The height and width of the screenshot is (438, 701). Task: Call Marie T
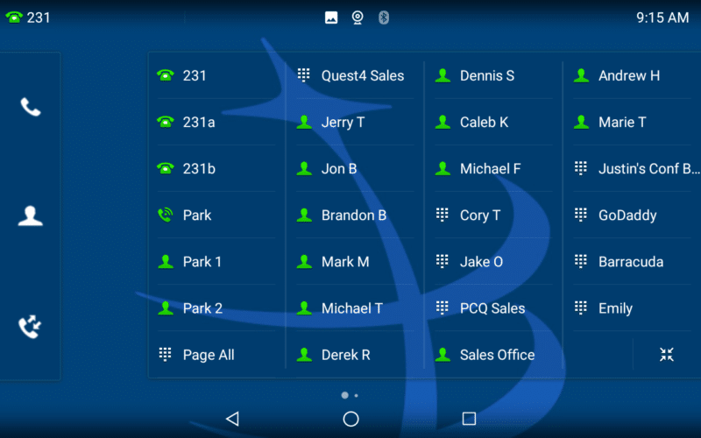(x=632, y=122)
